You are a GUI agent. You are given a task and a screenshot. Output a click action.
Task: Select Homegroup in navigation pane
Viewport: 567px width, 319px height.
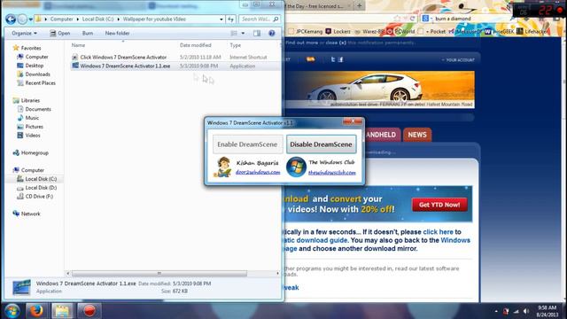point(35,153)
